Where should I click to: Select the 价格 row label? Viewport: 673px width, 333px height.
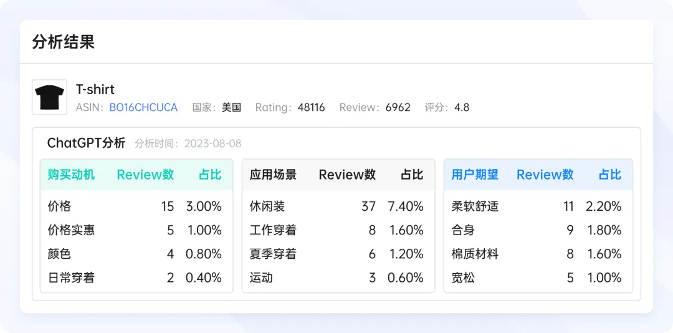point(59,206)
